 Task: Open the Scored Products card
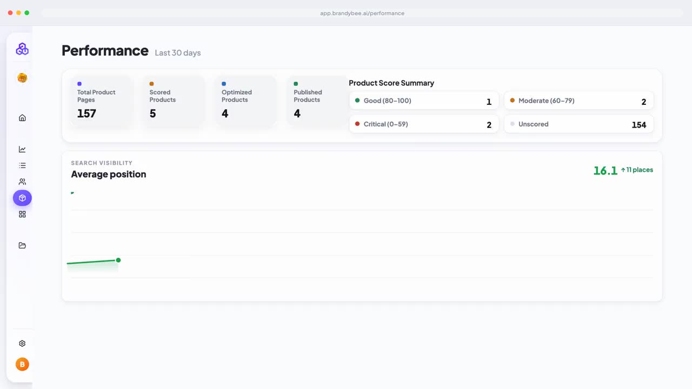tap(174, 101)
